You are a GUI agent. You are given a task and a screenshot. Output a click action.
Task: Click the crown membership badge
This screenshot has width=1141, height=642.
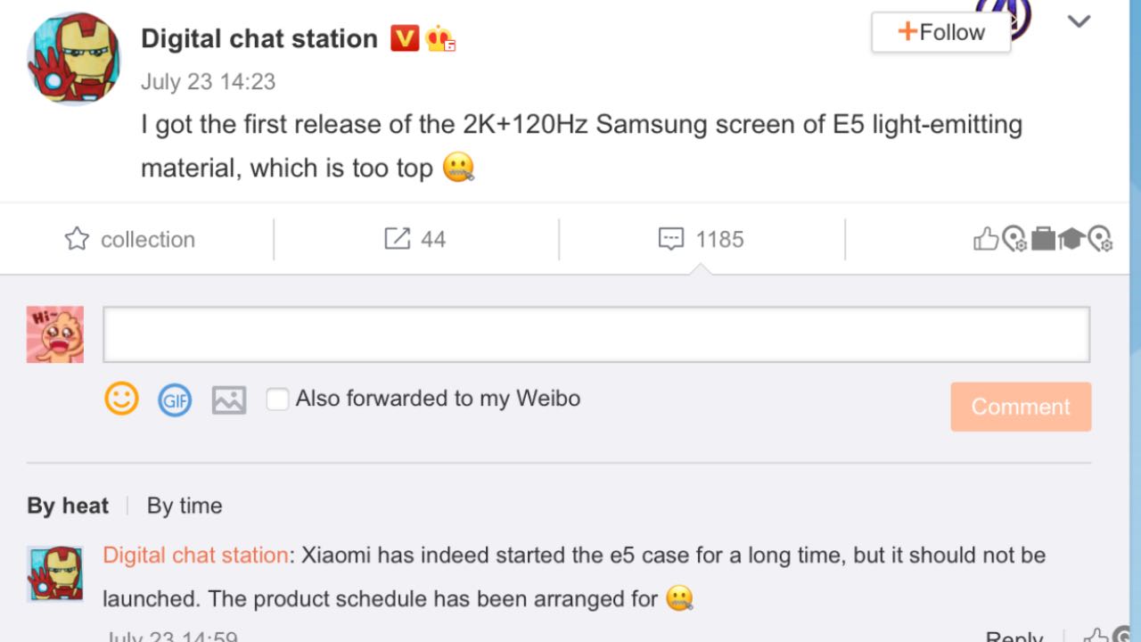439,38
